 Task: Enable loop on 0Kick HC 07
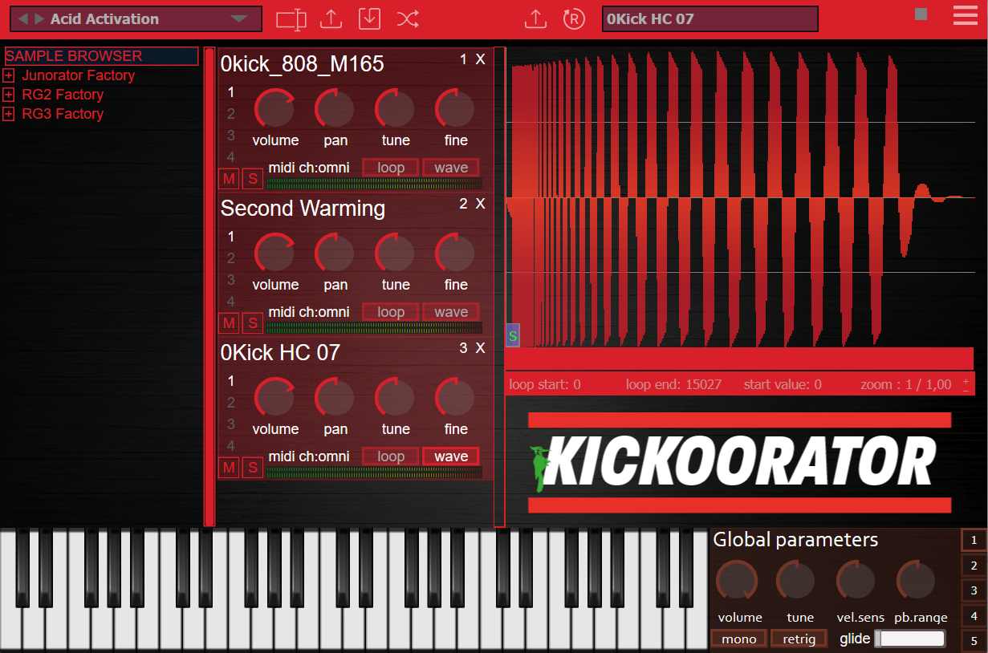tap(390, 456)
